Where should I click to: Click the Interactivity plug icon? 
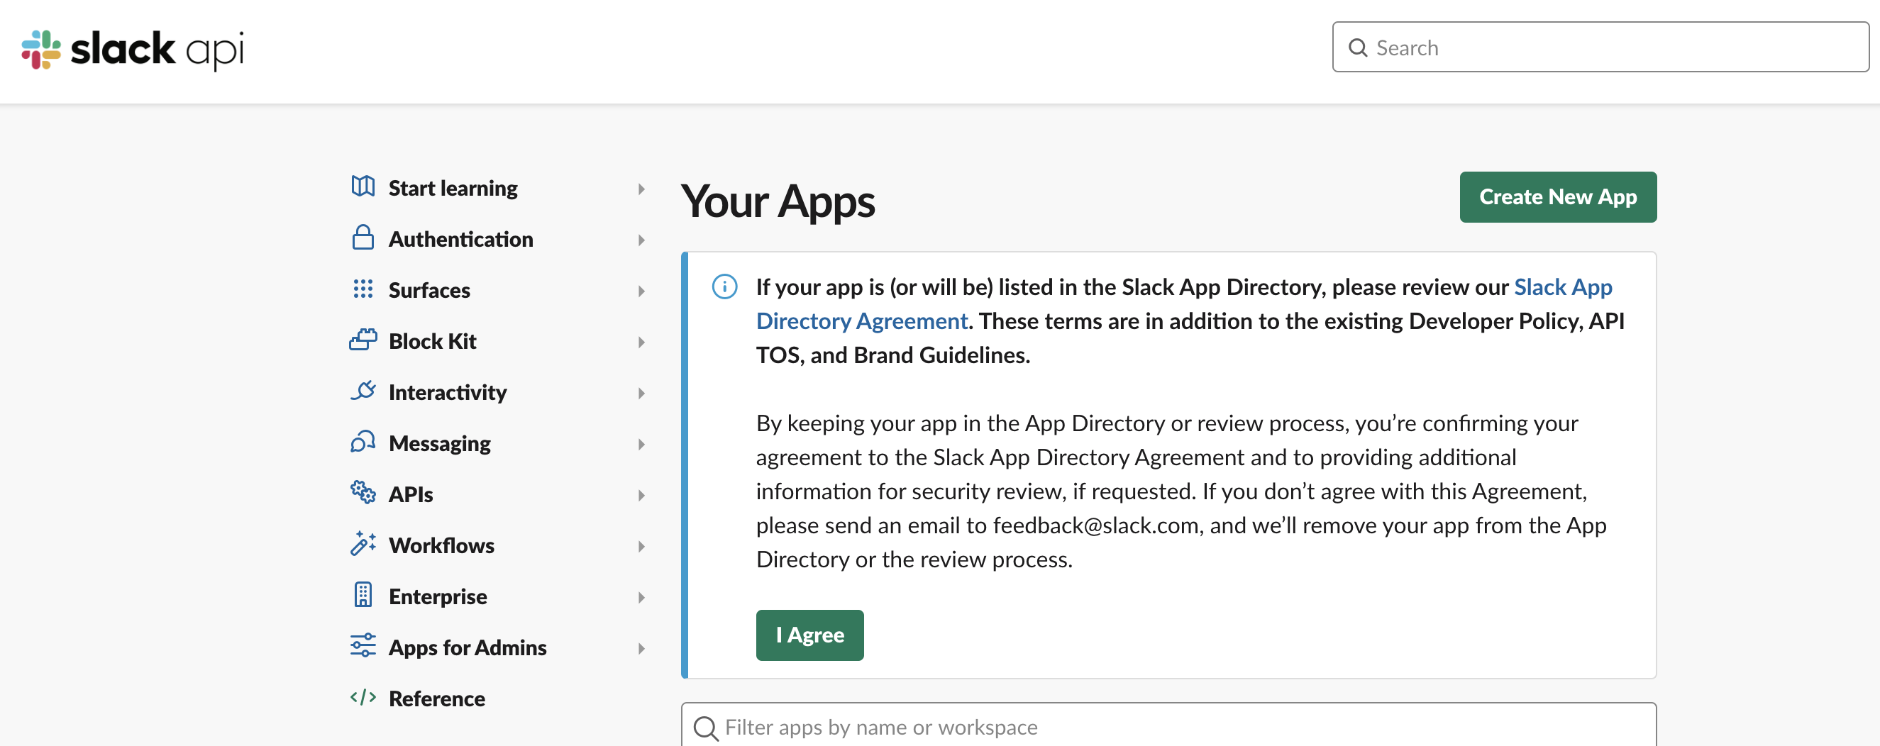click(363, 391)
